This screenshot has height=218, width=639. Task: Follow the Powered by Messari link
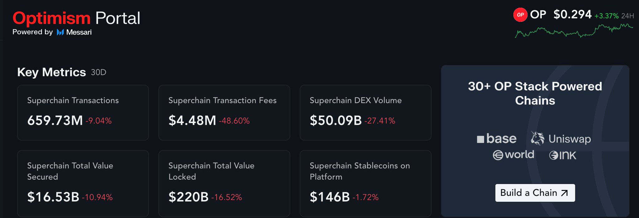(52, 32)
